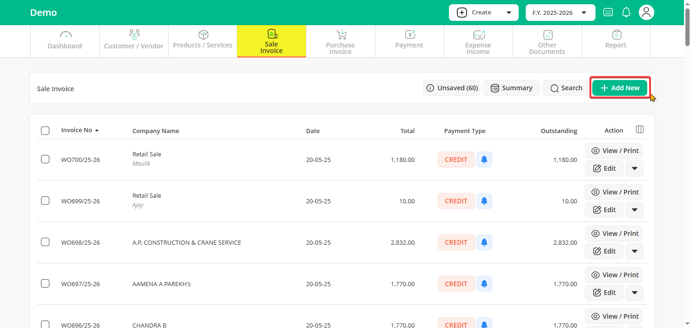Click the column settings icon beside Action
Screen dimensions: 691x328
point(640,130)
